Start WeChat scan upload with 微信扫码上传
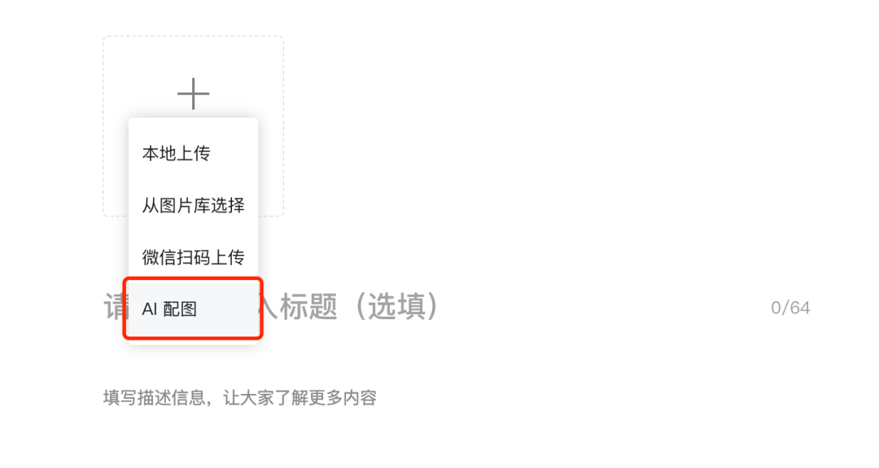This screenshot has height=468, width=879. [194, 256]
